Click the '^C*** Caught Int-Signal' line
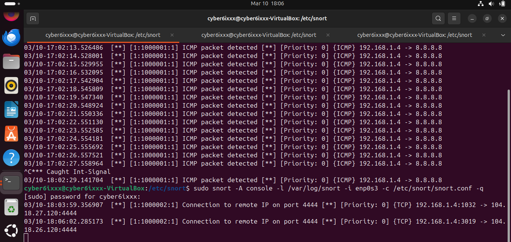Viewport: 511px width, 242px height. pos(67,172)
